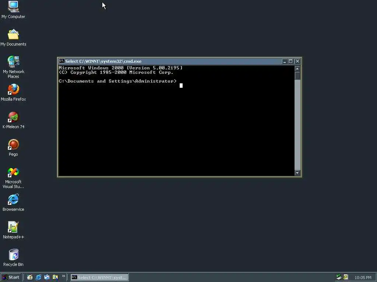Click the fourth quick launch search-folder icon

point(55,277)
